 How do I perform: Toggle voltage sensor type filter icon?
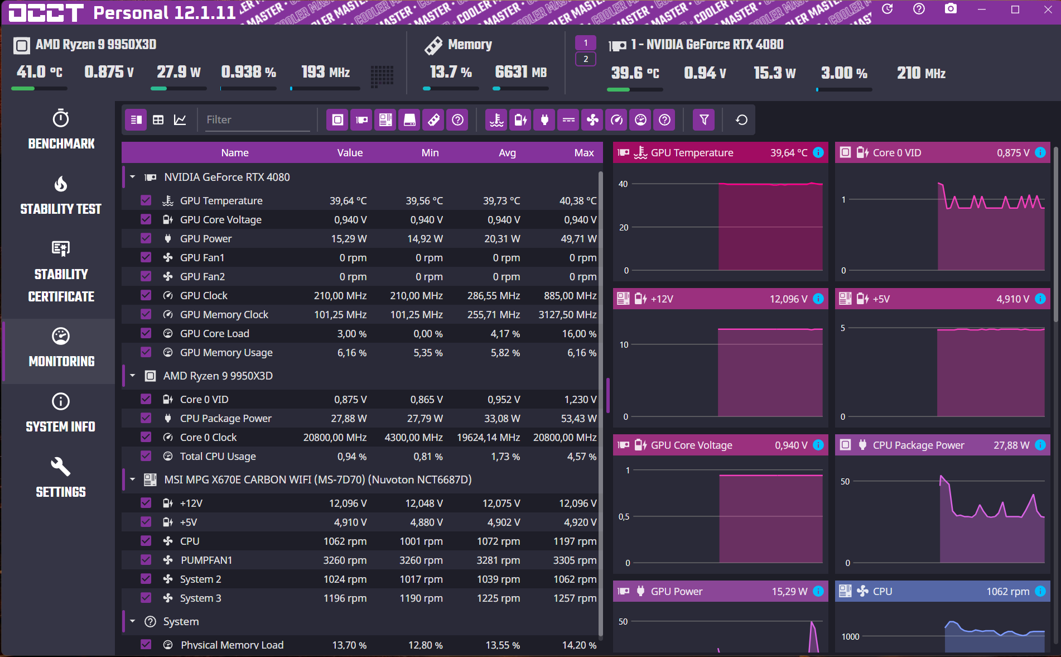520,119
